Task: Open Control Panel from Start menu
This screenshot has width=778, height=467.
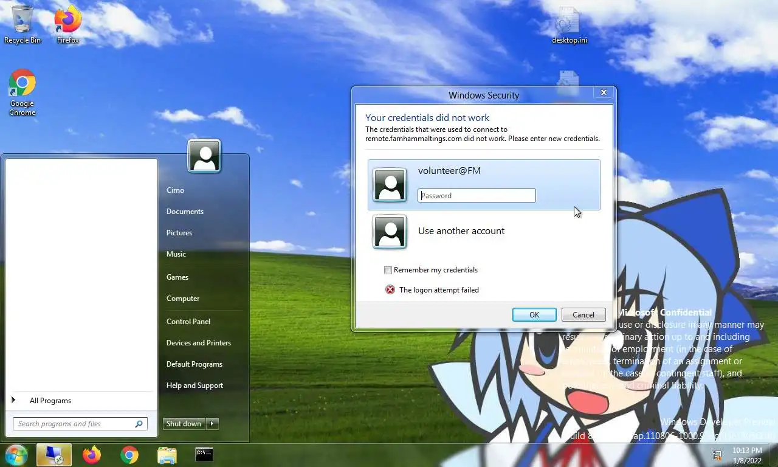Action: (x=188, y=322)
